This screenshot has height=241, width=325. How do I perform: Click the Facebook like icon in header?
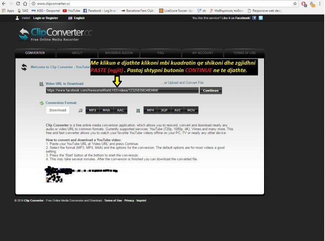(x=254, y=18)
